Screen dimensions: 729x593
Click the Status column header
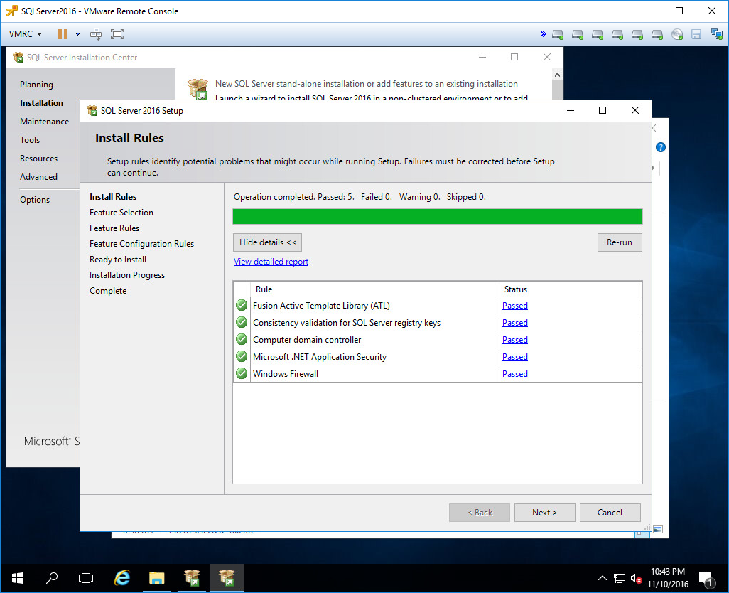571,289
